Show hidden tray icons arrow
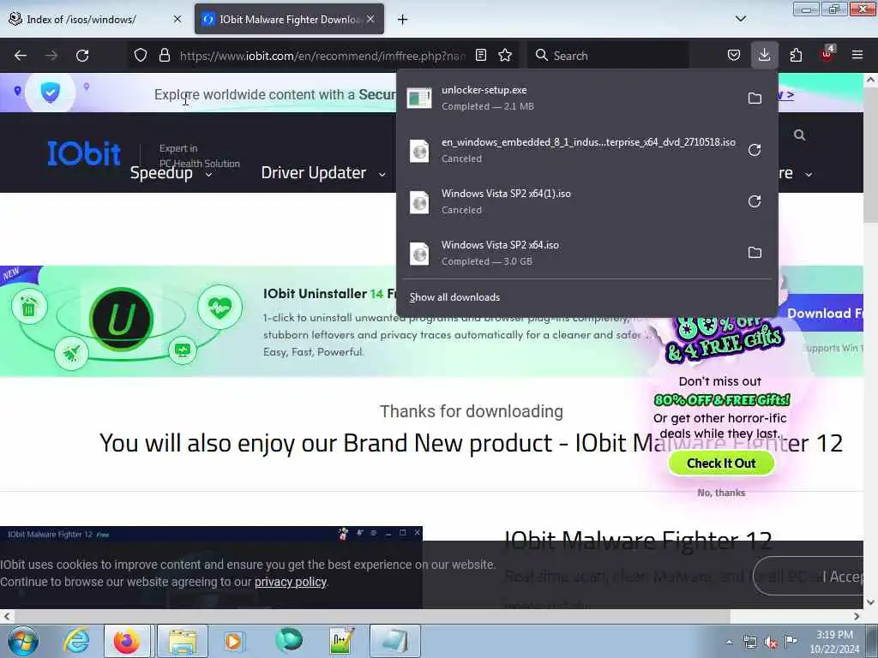This screenshot has width=878, height=658. [729, 643]
